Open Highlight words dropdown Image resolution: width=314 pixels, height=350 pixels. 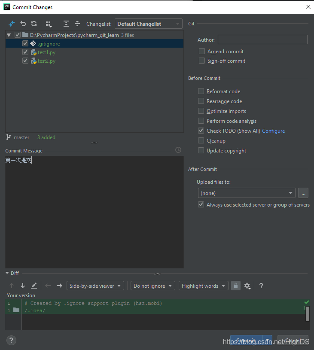click(204, 286)
